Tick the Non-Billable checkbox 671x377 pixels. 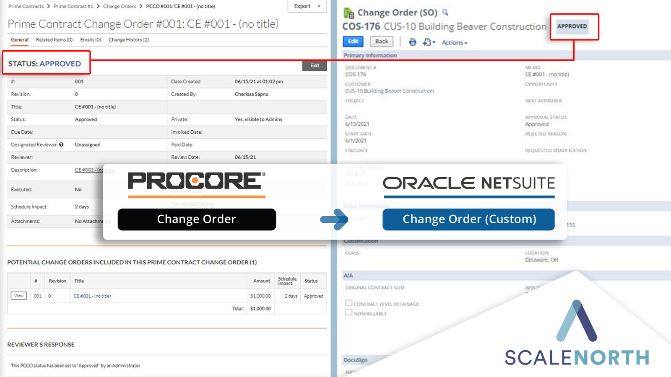(x=349, y=312)
